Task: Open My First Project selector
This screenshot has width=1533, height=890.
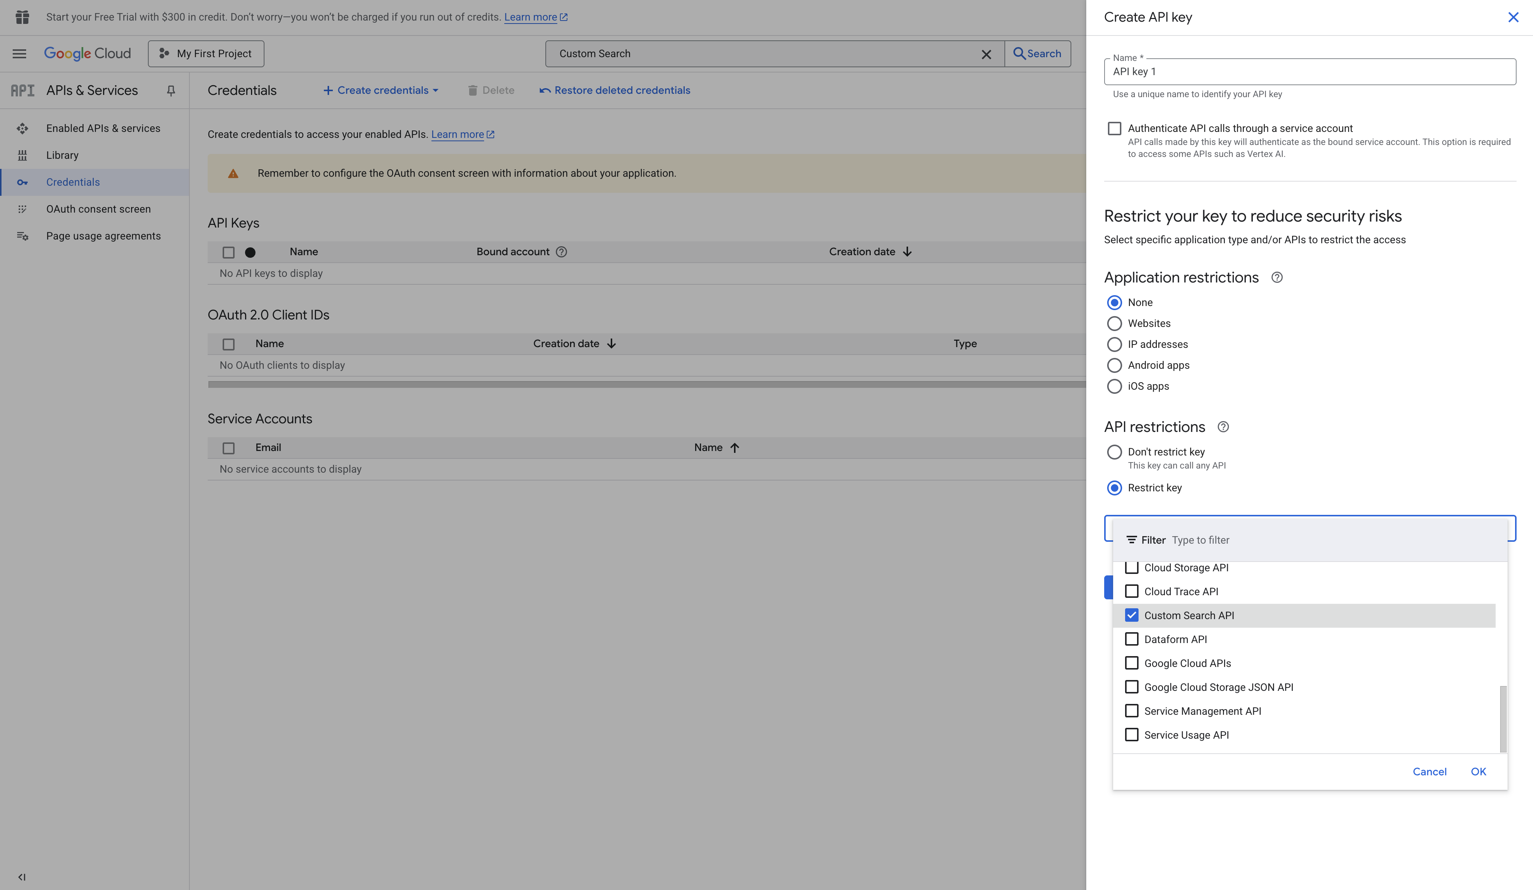Action: pyautogui.click(x=206, y=53)
